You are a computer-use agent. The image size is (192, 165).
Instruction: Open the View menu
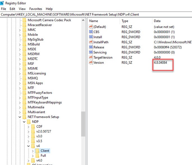coord(22,9)
